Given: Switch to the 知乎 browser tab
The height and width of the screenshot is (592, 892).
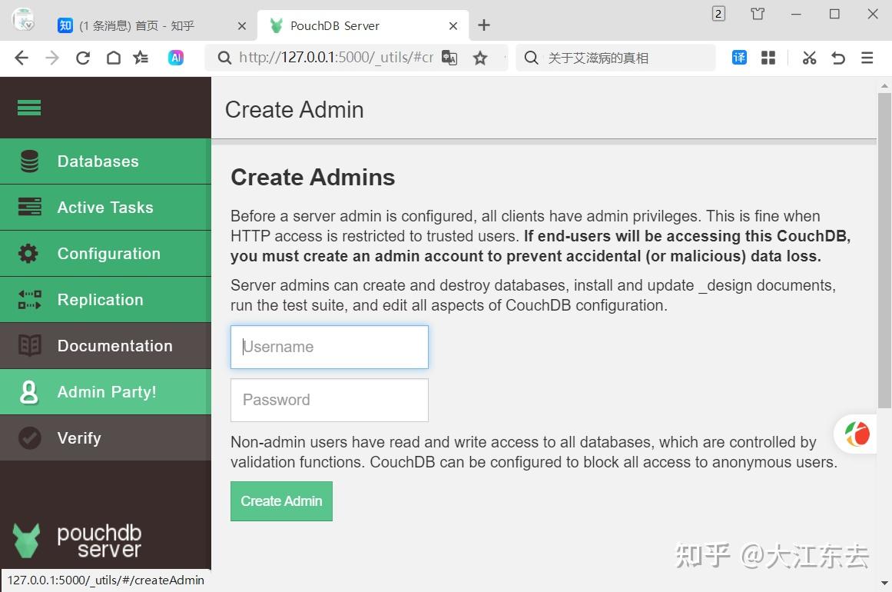Looking at the screenshot, I should tap(146, 25).
